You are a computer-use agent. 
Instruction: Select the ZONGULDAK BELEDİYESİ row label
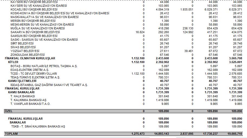tap(28, 55)
